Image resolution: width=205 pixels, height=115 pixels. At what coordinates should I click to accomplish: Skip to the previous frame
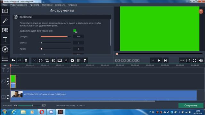pyautogui.click(x=153, y=60)
